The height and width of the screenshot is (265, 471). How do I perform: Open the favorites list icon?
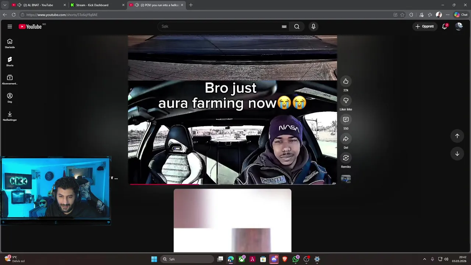(x=430, y=15)
